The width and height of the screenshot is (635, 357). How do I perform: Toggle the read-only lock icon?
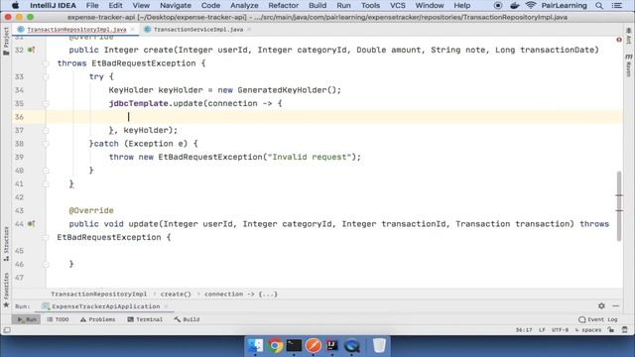click(x=611, y=330)
